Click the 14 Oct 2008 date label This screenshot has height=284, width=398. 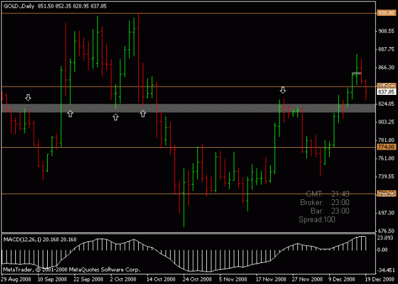pyautogui.click(x=161, y=280)
